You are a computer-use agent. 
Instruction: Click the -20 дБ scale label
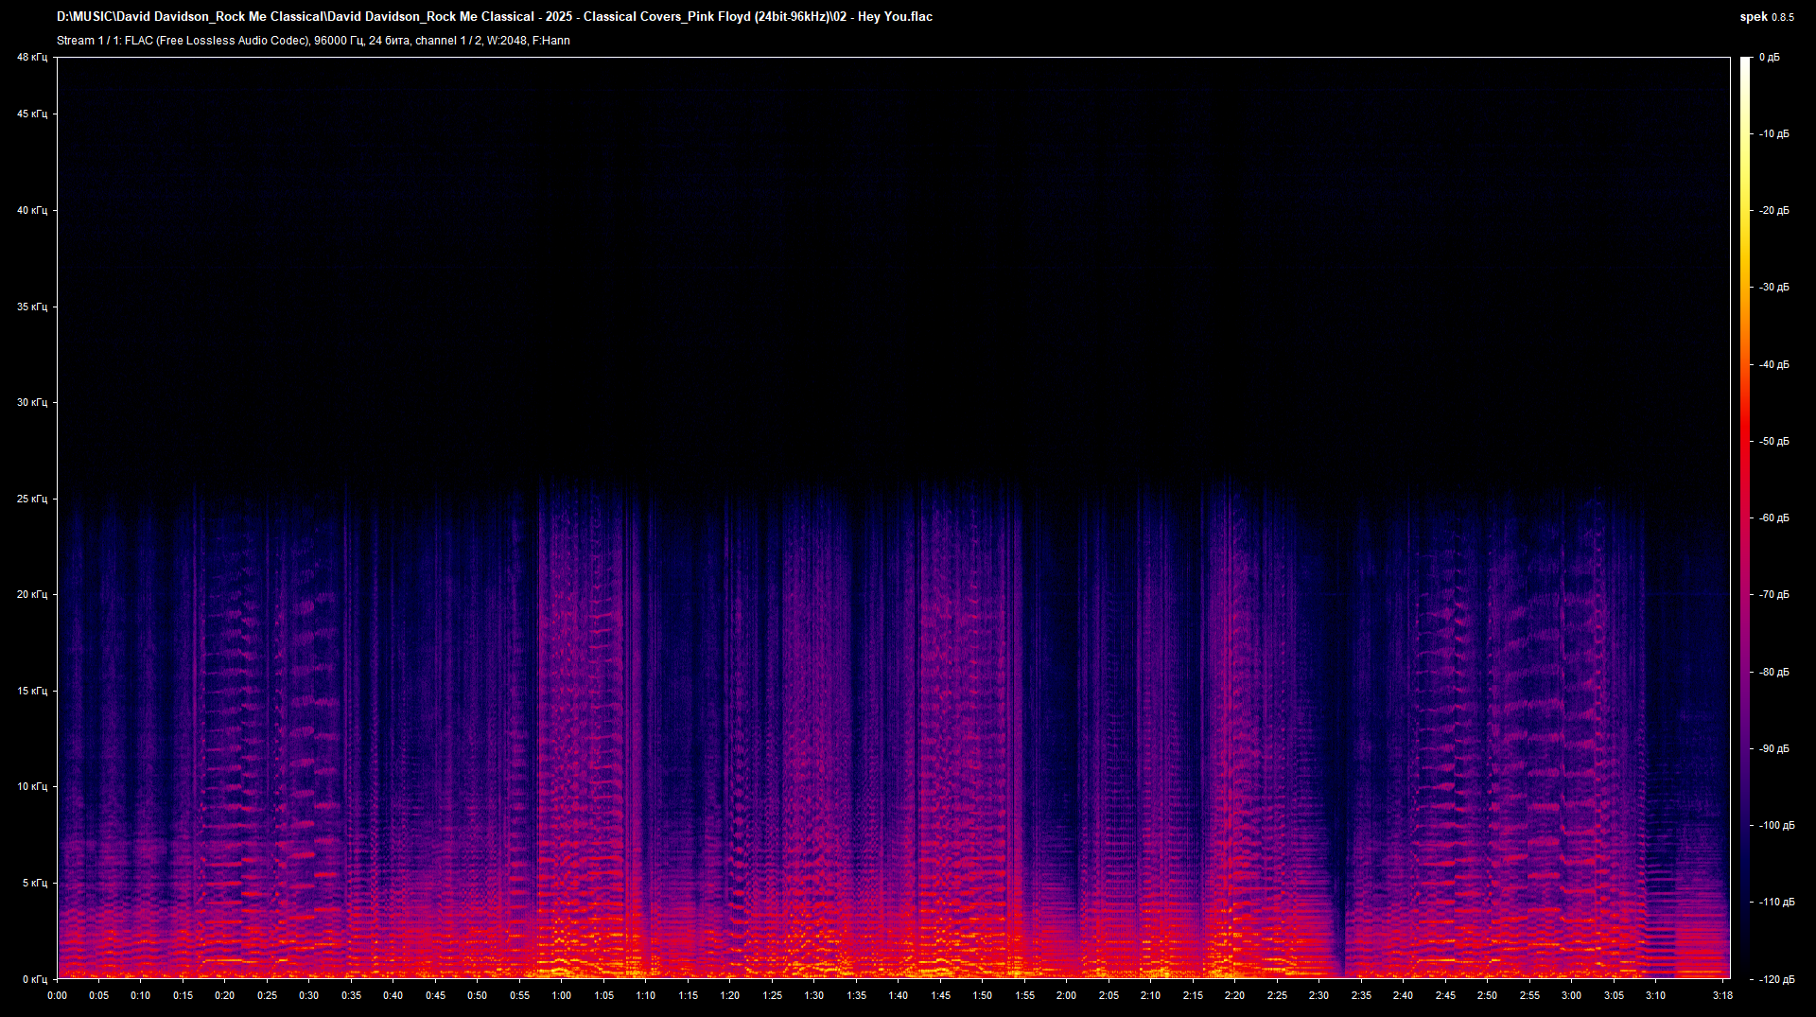pos(1774,211)
